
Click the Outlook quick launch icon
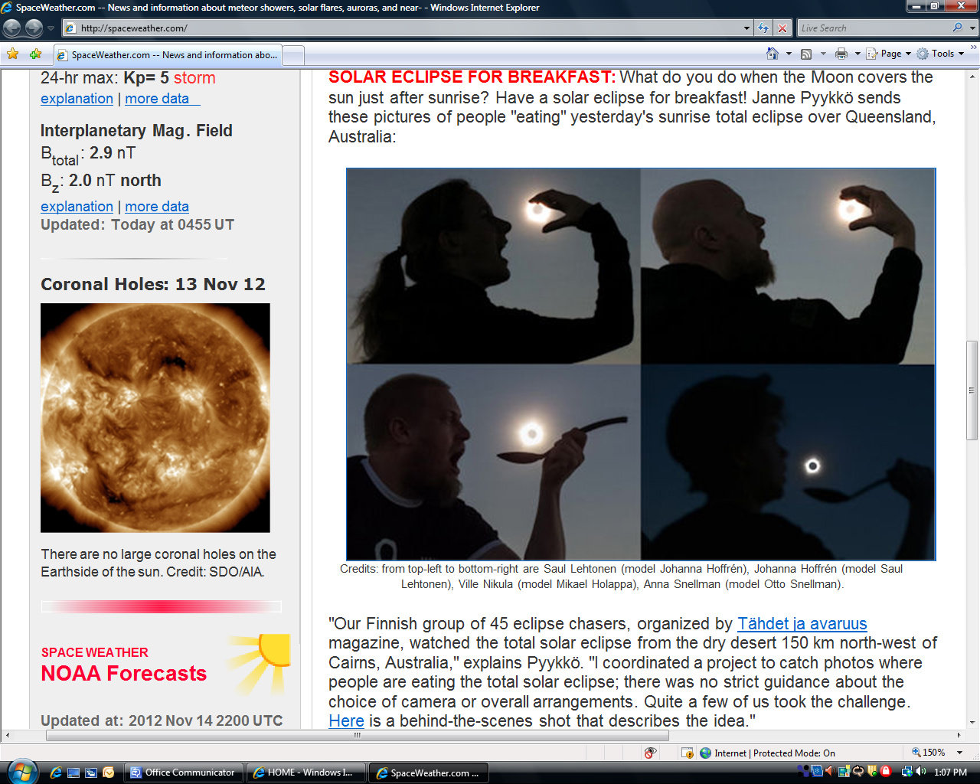tap(109, 773)
